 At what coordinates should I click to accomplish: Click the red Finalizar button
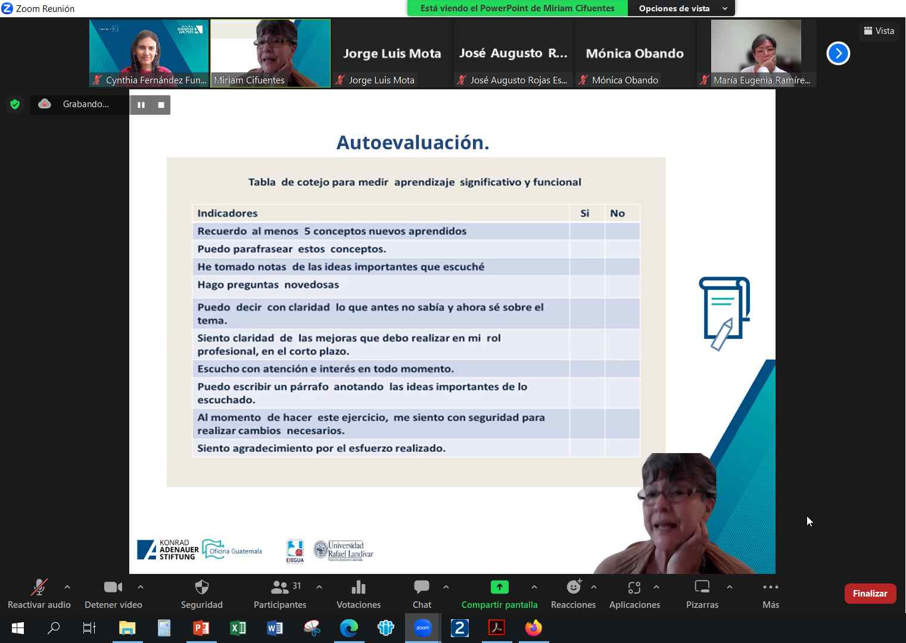(870, 594)
